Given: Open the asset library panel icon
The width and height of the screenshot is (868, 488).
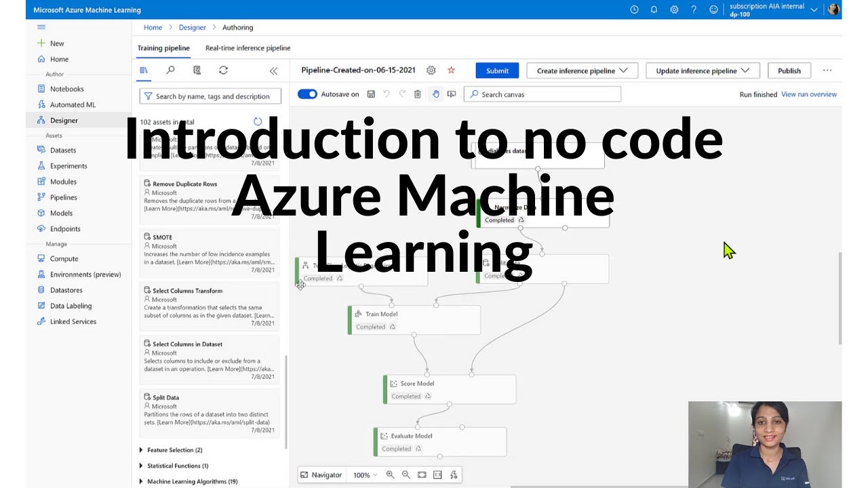Looking at the screenshot, I should (144, 70).
